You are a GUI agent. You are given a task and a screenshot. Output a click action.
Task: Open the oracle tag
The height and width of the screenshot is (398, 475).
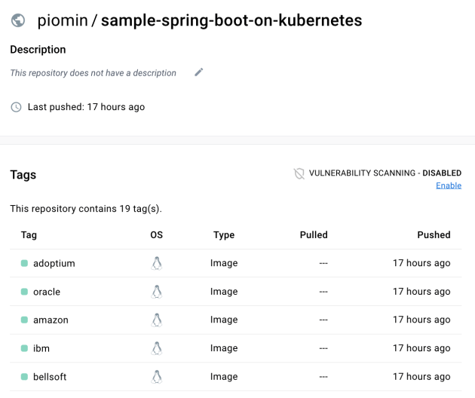(47, 292)
